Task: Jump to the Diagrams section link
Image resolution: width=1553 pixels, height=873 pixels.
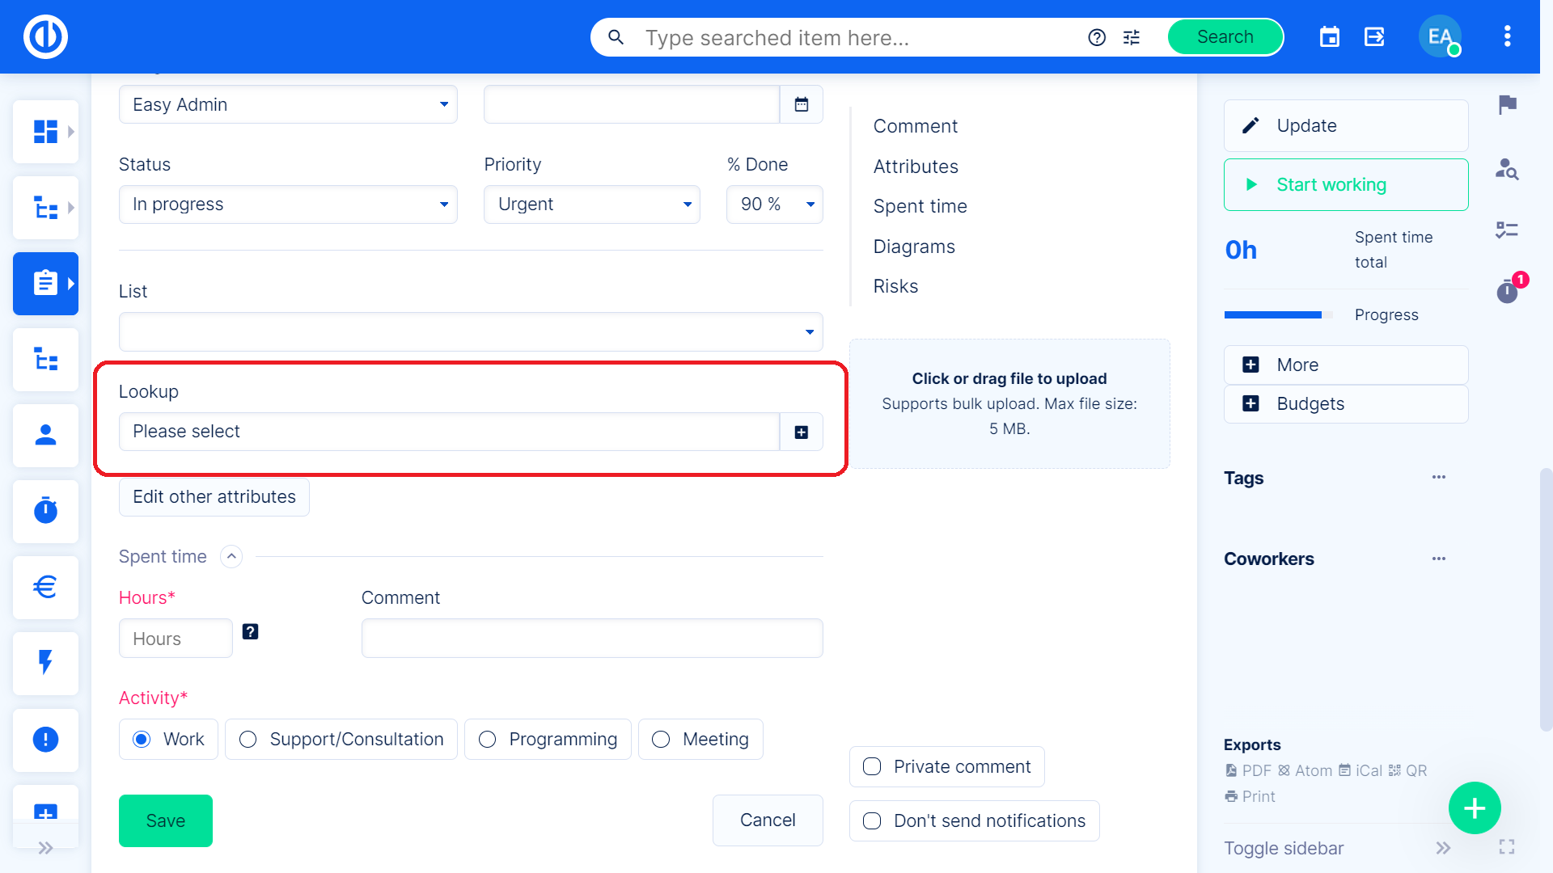Action: [x=914, y=247]
